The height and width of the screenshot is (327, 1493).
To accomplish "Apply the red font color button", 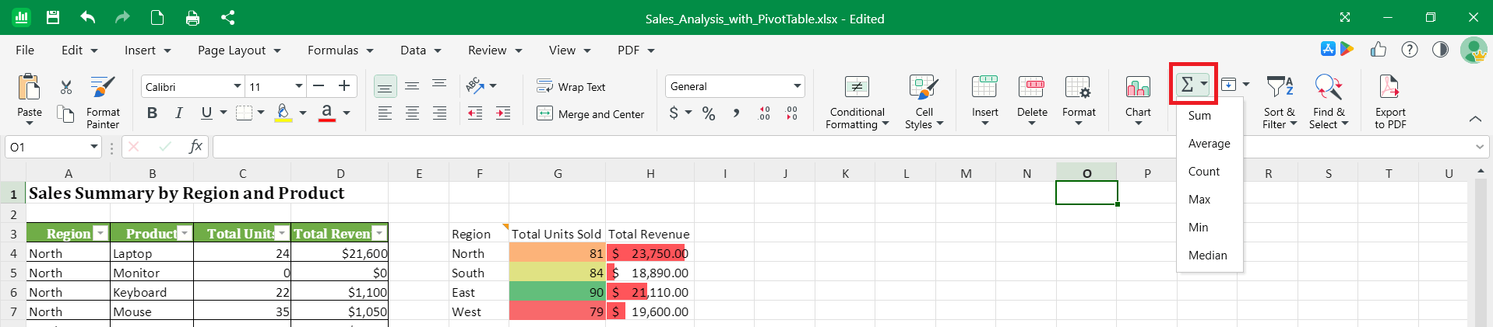I will (x=327, y=113).
